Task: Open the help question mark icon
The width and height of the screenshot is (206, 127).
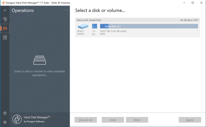Action: click(x=5, y=113)
